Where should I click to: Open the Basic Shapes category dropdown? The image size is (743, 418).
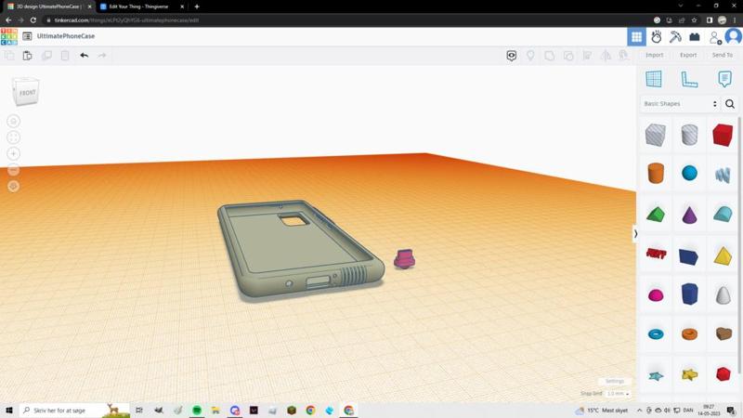point(681,104)
